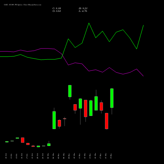
Task: Click the "20 Feb" date label
Action: (x=37, y=156)
